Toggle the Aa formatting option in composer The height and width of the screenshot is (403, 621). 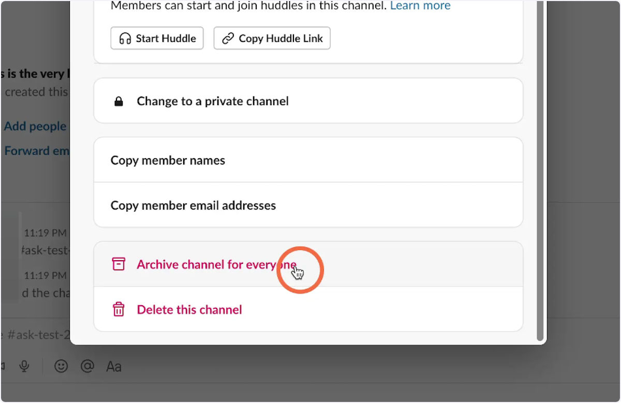[x=114, y=367]
